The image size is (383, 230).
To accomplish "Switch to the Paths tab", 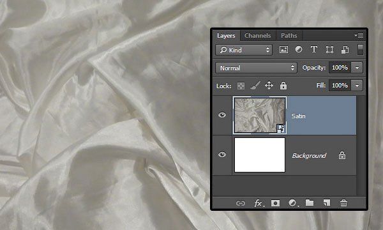I will click(x=289, y=36).
